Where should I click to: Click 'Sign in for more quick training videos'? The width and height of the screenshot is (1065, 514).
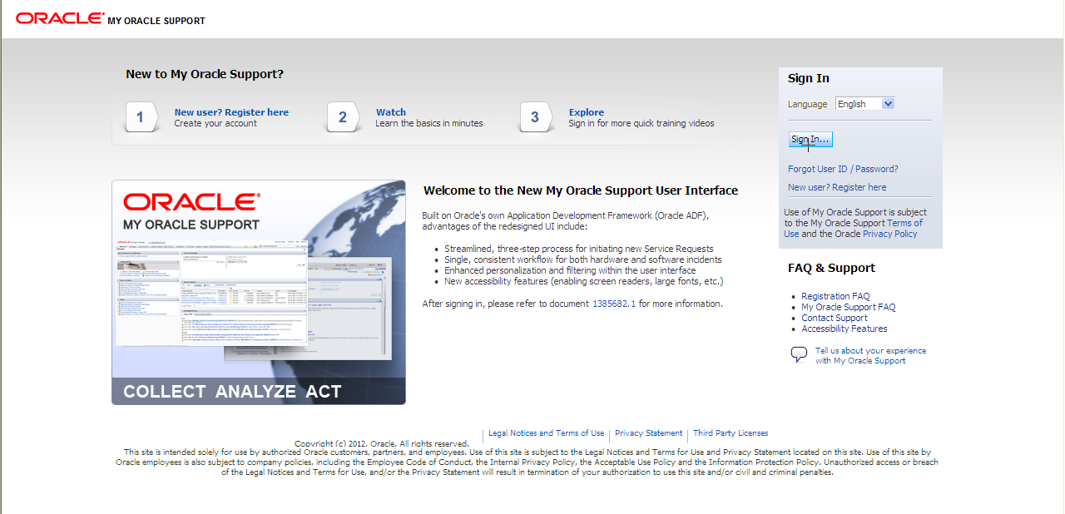[x=641, y=123]
